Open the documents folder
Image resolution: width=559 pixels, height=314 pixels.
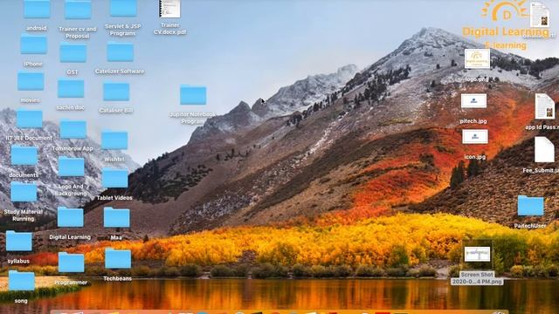[x=24, y=155]
